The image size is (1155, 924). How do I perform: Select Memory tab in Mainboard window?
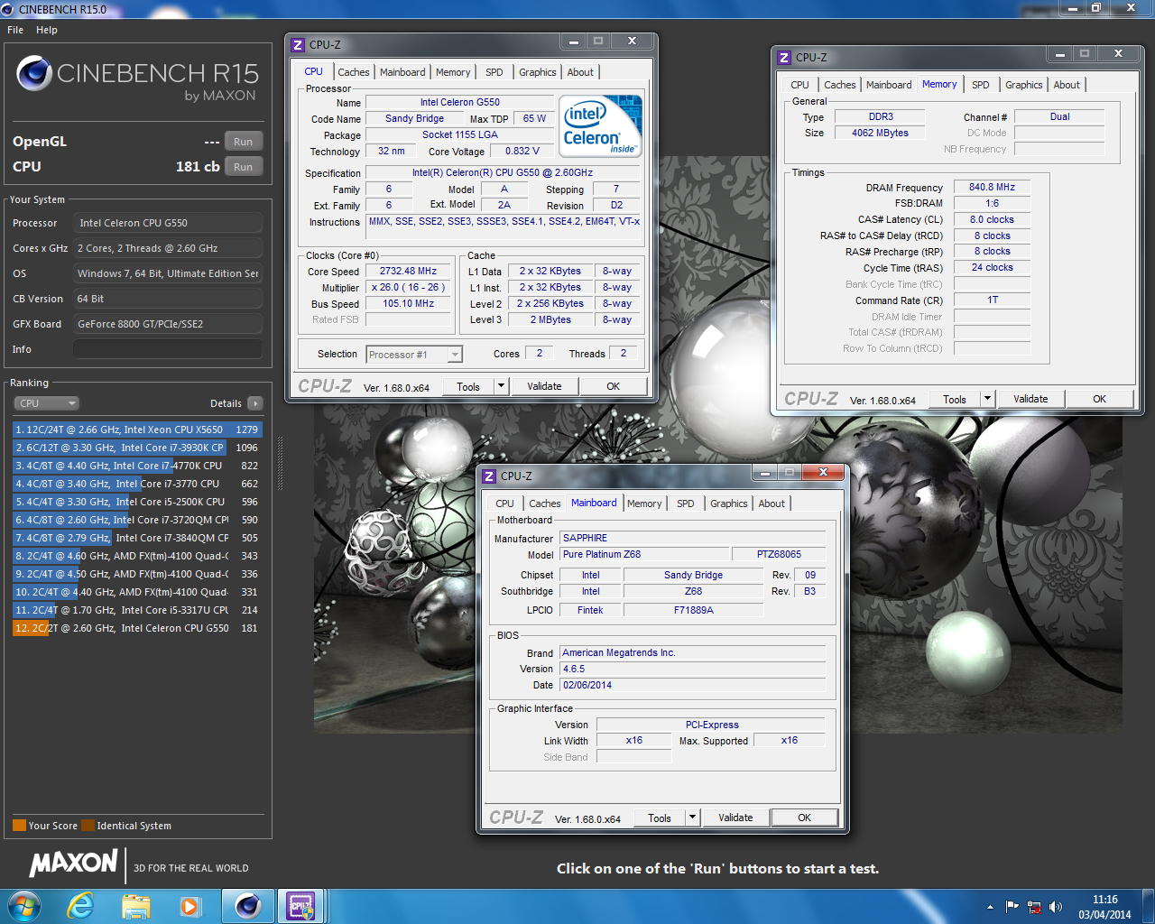tap(644, 504)
